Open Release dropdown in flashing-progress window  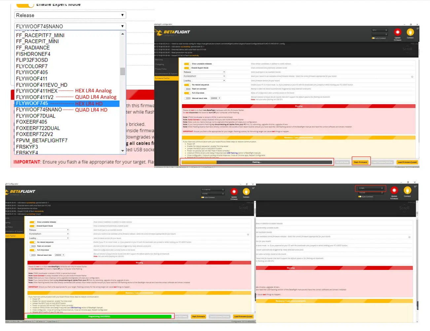point(204,72)
